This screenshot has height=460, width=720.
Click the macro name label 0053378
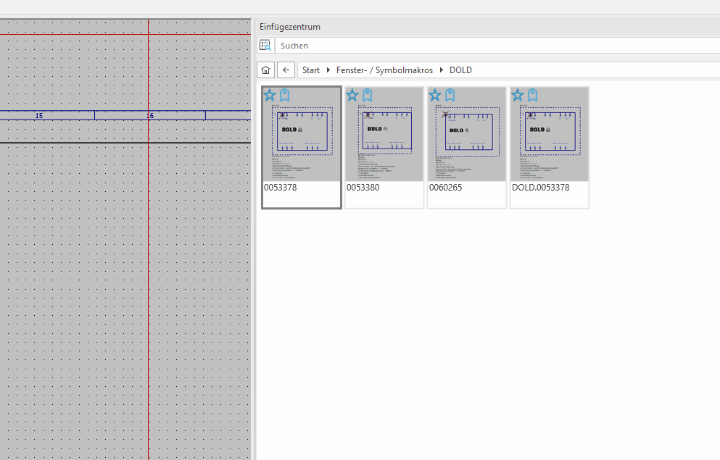pos(280,188)
